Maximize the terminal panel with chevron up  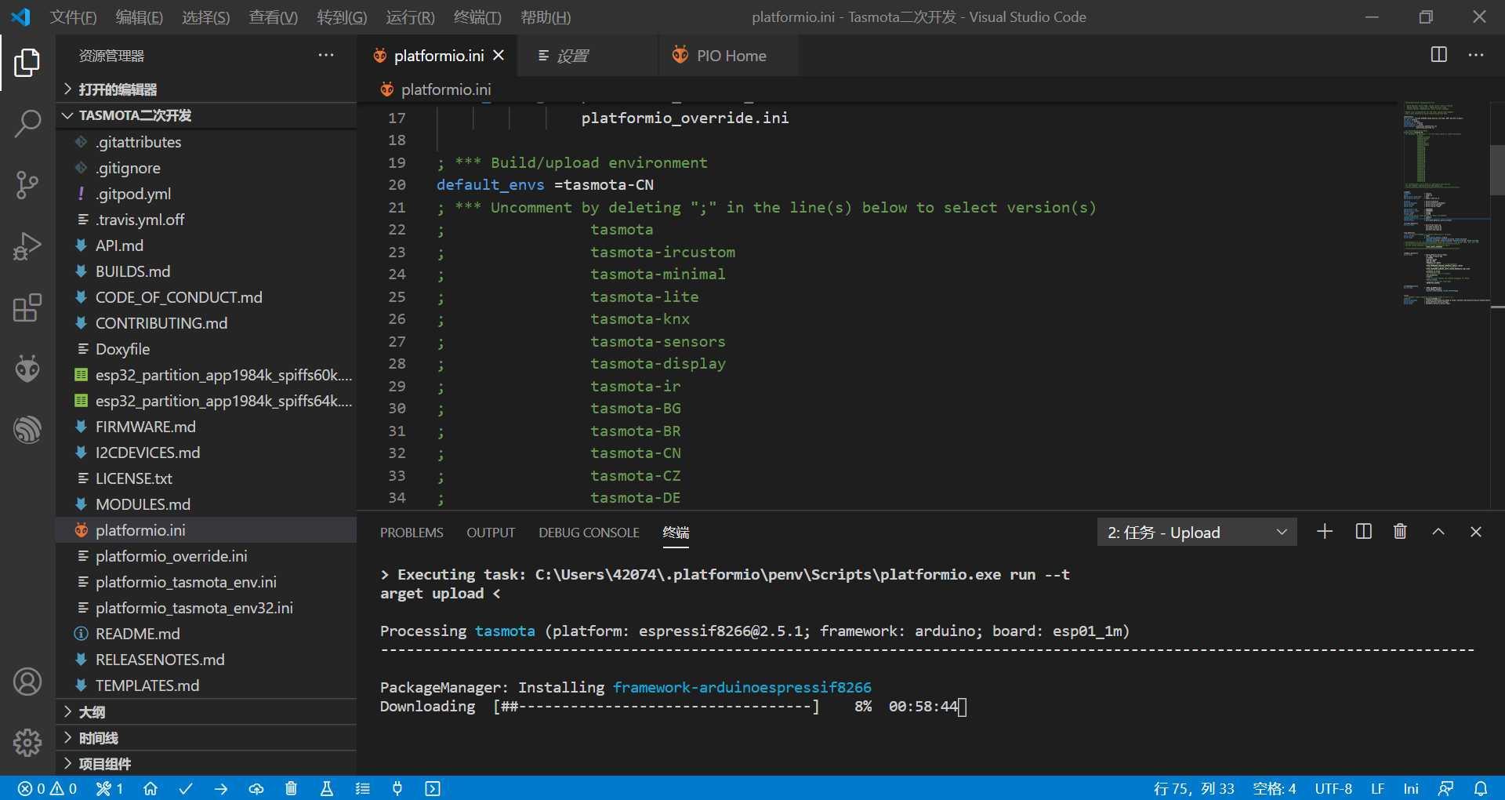click(1438, 532)
